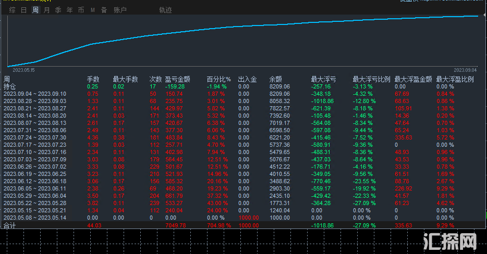Click the 周 weekly tab

(x=35, y=10)
